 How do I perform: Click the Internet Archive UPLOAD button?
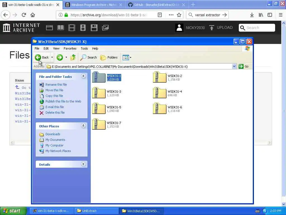tap(221, 28)
